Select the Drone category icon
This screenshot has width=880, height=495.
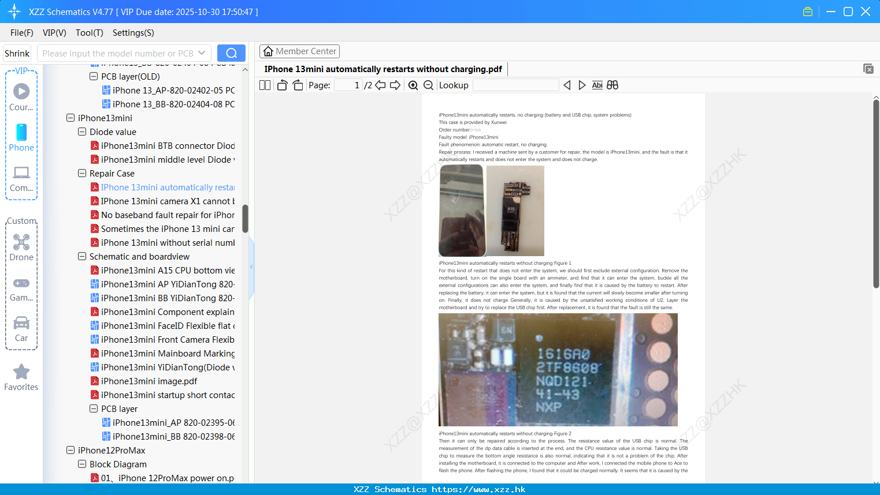click(x=21, y=247)
